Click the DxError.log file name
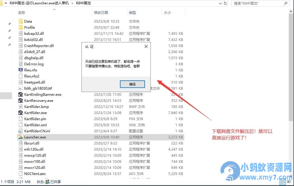 coord(34,64)
